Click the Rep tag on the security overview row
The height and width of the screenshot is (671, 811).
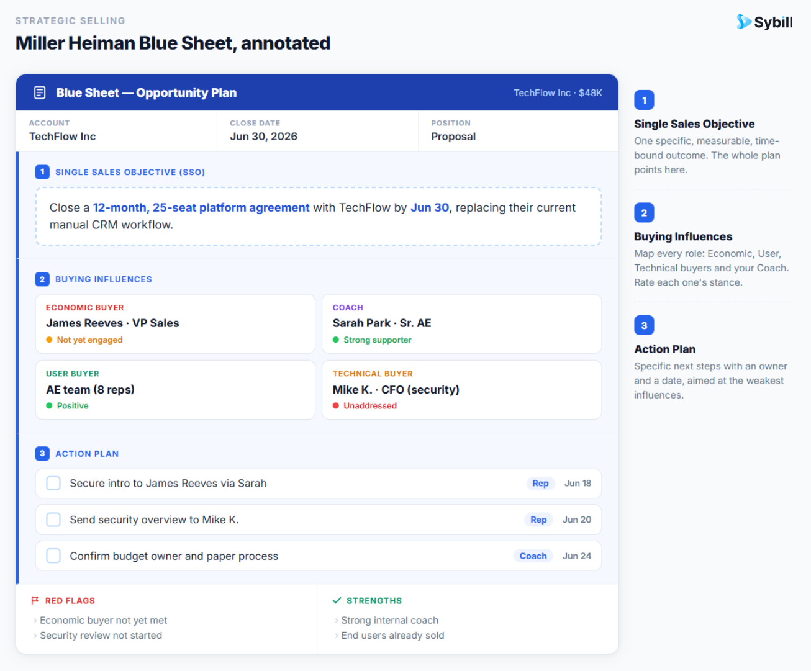pos(538,520)
